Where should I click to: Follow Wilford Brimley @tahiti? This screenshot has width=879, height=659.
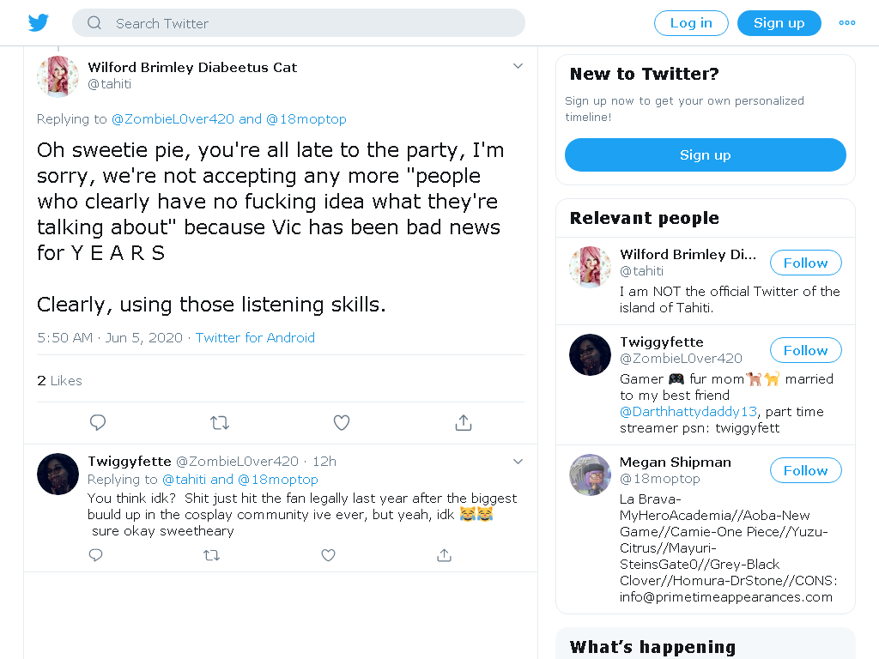(x=805, y=263)
